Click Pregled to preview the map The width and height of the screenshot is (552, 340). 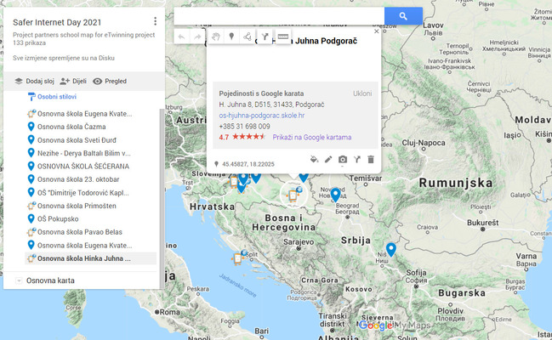(110, 82)
